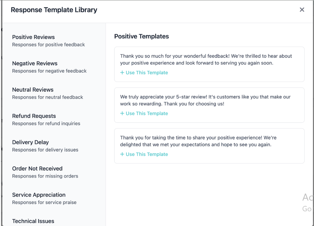Click the plus icon on the 5-star review template
This screenshot has height=226, width=314.
click(122, 113)
